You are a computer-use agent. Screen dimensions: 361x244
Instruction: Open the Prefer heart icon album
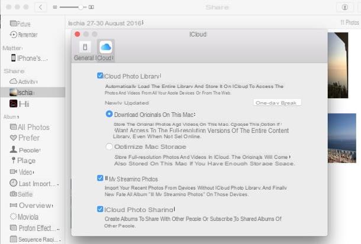(14, 138)
